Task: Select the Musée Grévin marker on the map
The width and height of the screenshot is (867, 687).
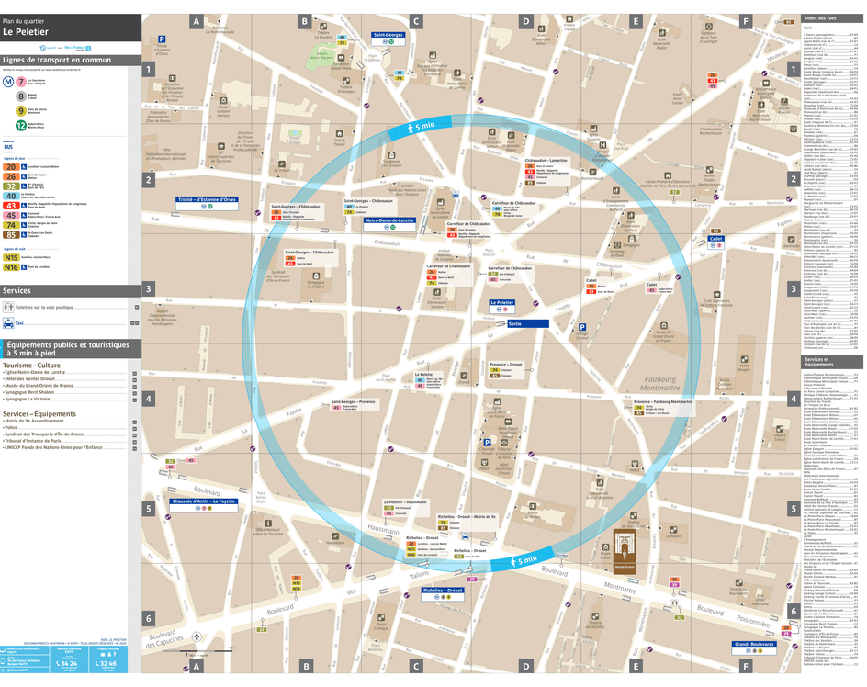Action: [x=606, y=546]
